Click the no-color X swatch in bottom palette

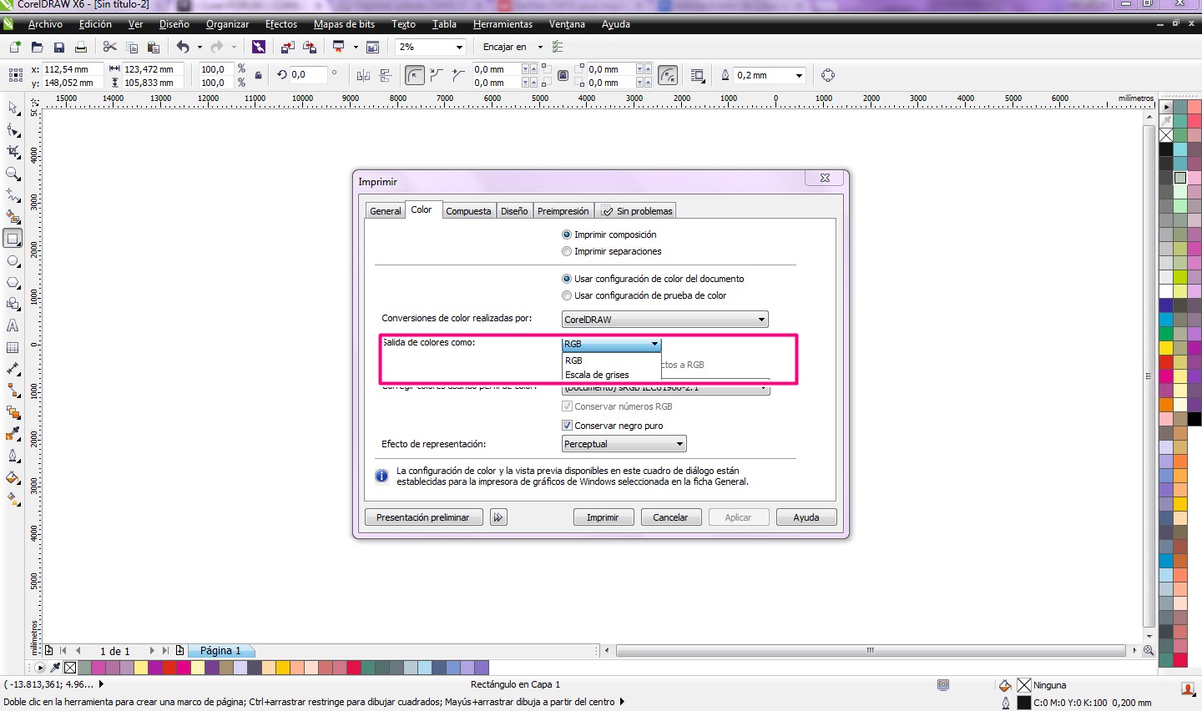click(x=70, y=668)
